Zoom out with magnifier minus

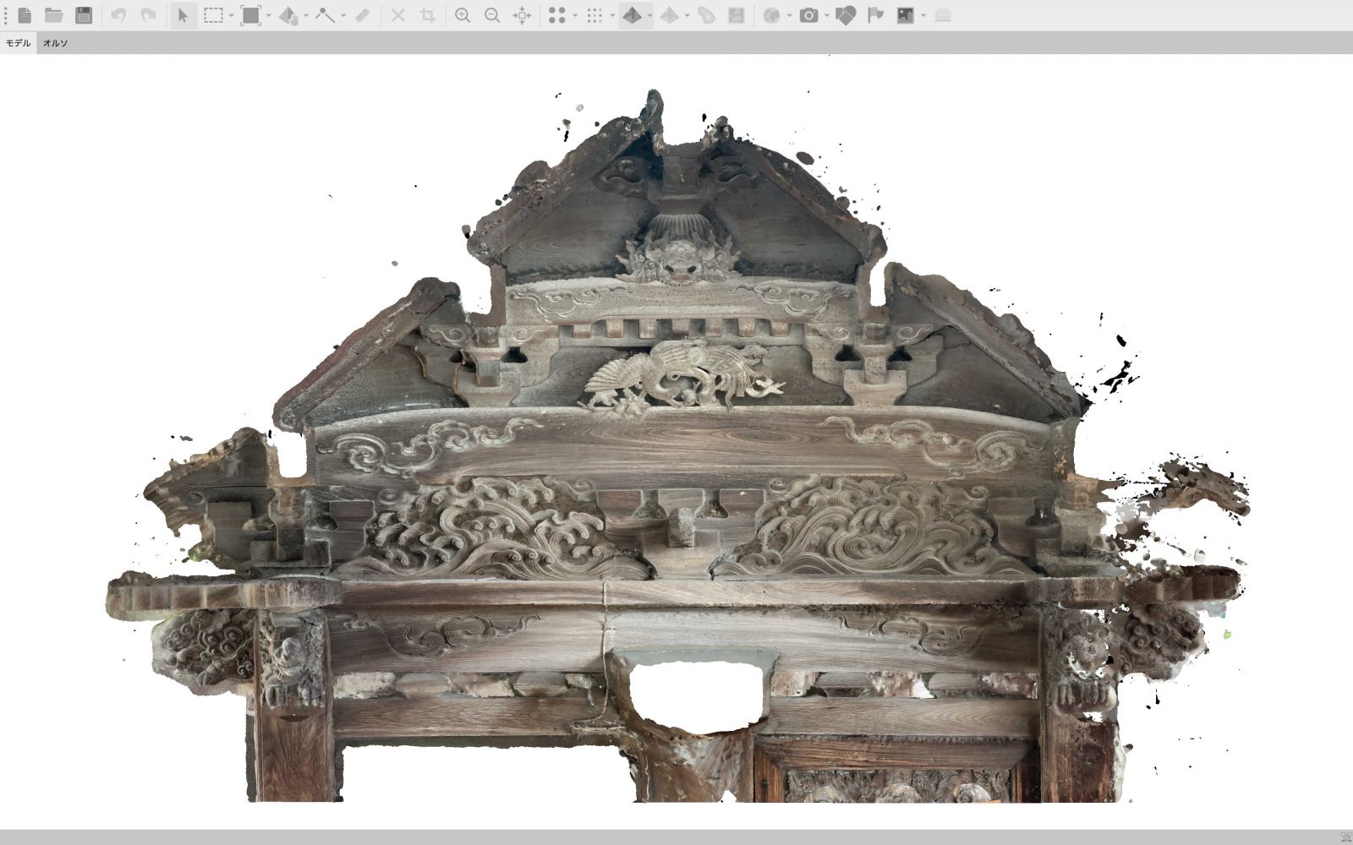coord(492,15)
